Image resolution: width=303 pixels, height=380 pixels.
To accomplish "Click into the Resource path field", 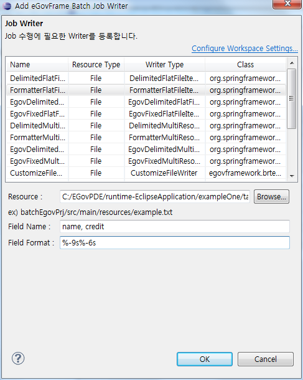I will coord(155,197).
